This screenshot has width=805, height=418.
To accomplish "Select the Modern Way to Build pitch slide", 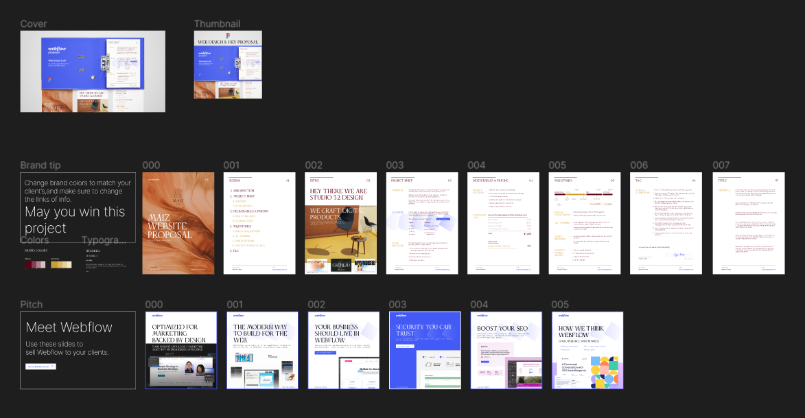I will tap(262, 350).
